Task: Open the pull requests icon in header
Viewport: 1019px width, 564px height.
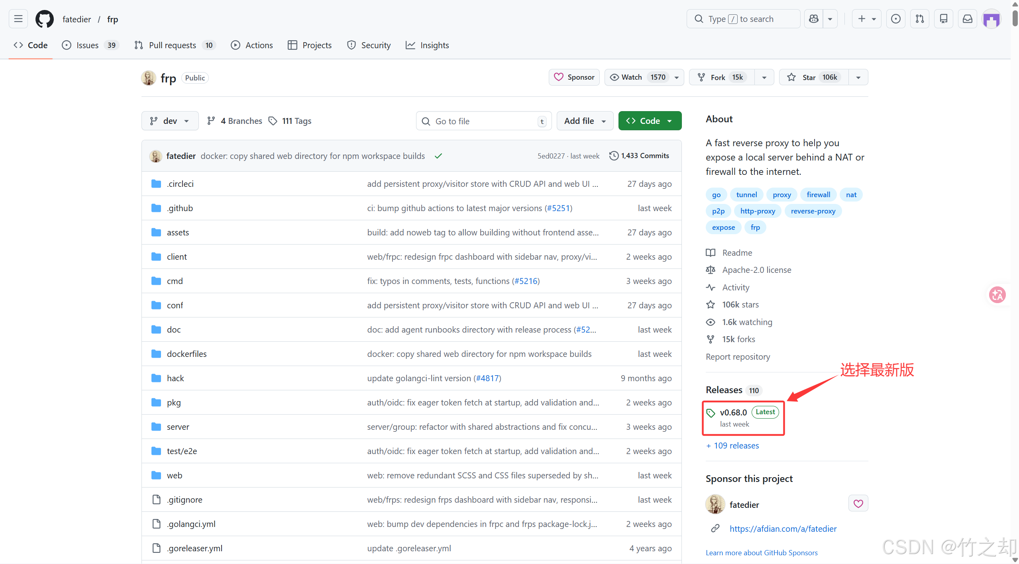Action: [x=919, y=19]
